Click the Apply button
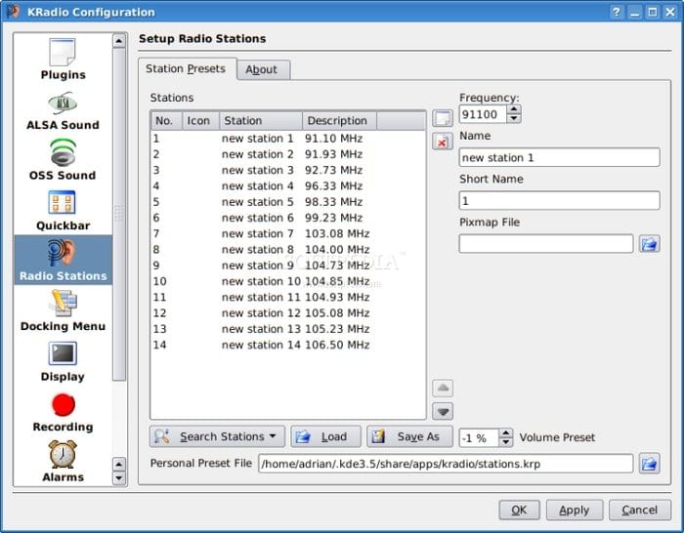The image size is (684, 533). (575, 510)
